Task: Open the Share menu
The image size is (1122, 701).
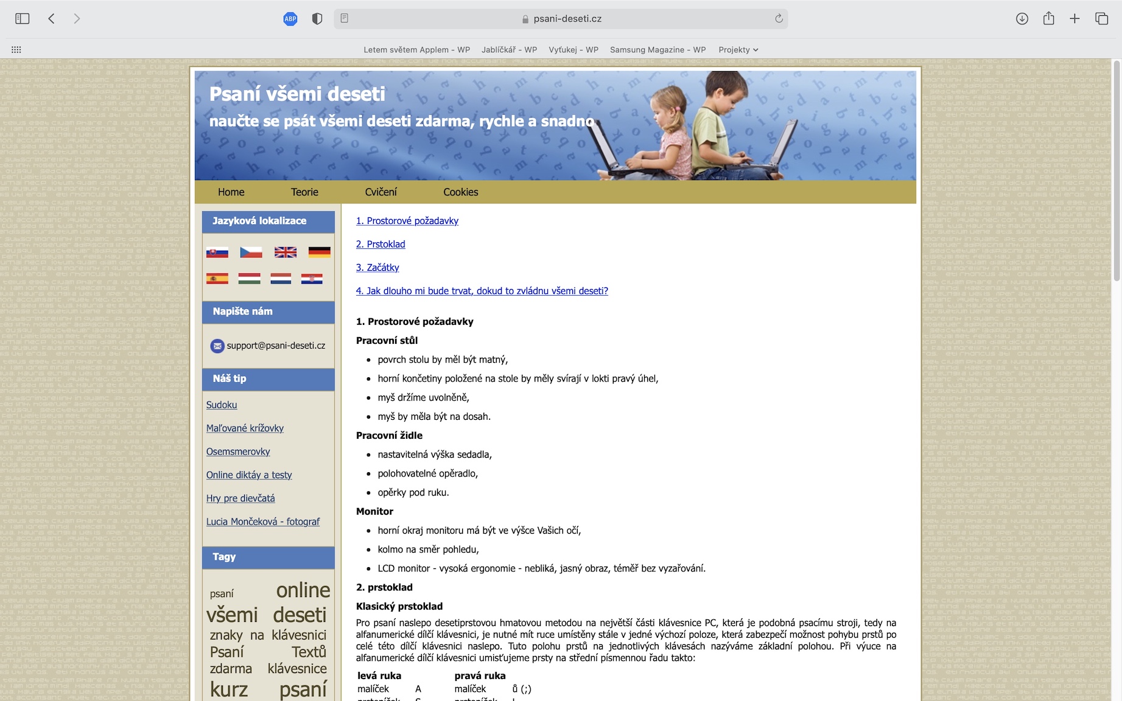Action: [1048, 18]
